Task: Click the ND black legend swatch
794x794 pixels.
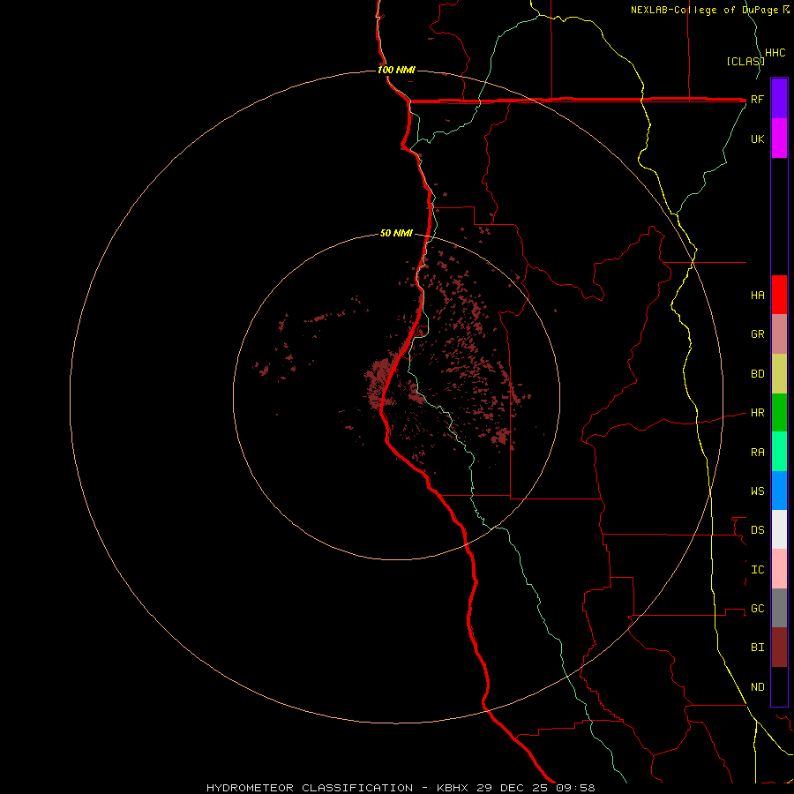Action: (779, 686)
